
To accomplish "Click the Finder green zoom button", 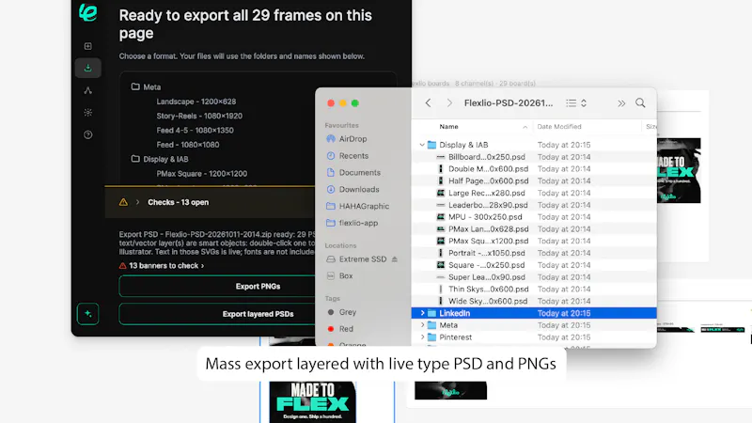I will point(355,103).
